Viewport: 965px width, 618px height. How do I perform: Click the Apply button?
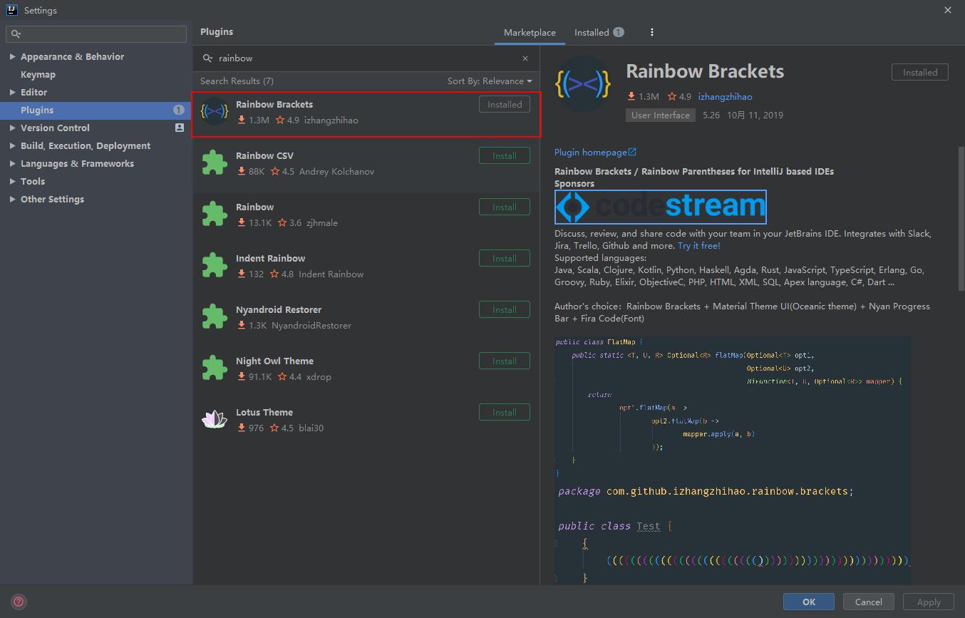(x=929, y=602)
